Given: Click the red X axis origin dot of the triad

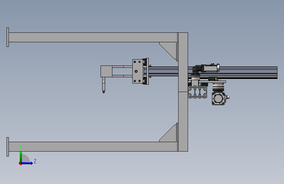Looking at the screenshot, I should pyautogui.click(x=20, y=164).
